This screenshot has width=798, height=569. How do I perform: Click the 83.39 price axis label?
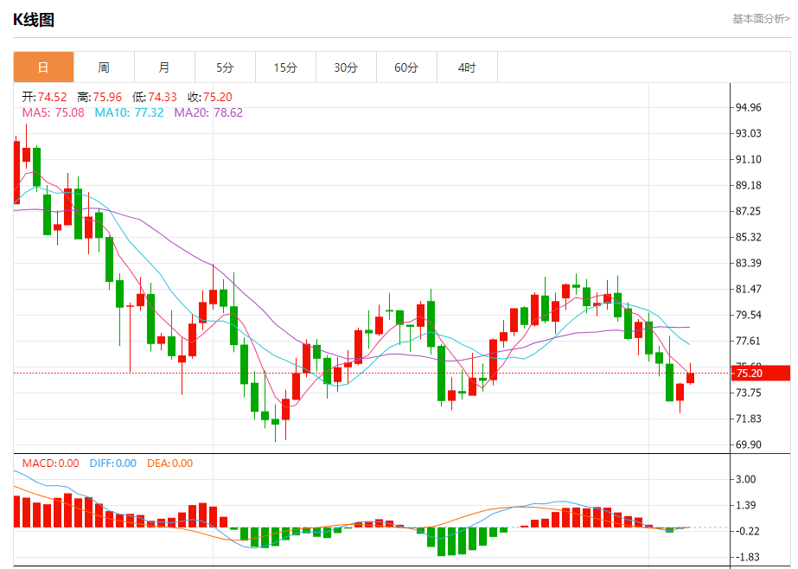click(x=749, y=263)
